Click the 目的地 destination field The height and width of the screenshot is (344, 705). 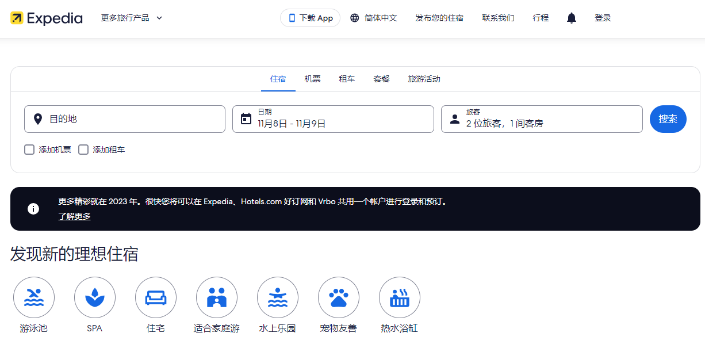point(125,119)
